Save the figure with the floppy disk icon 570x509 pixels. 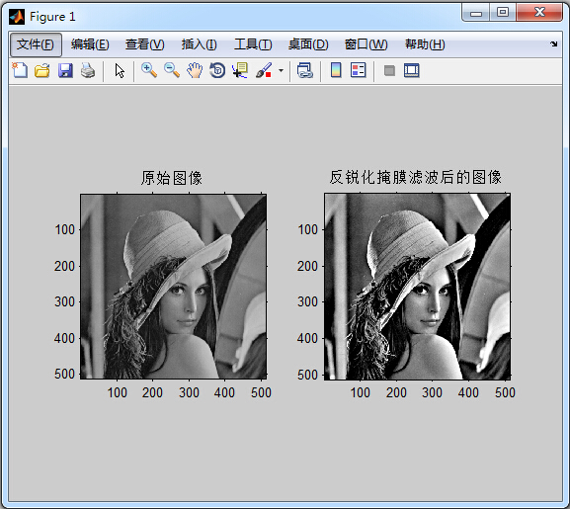coord(65,70)
